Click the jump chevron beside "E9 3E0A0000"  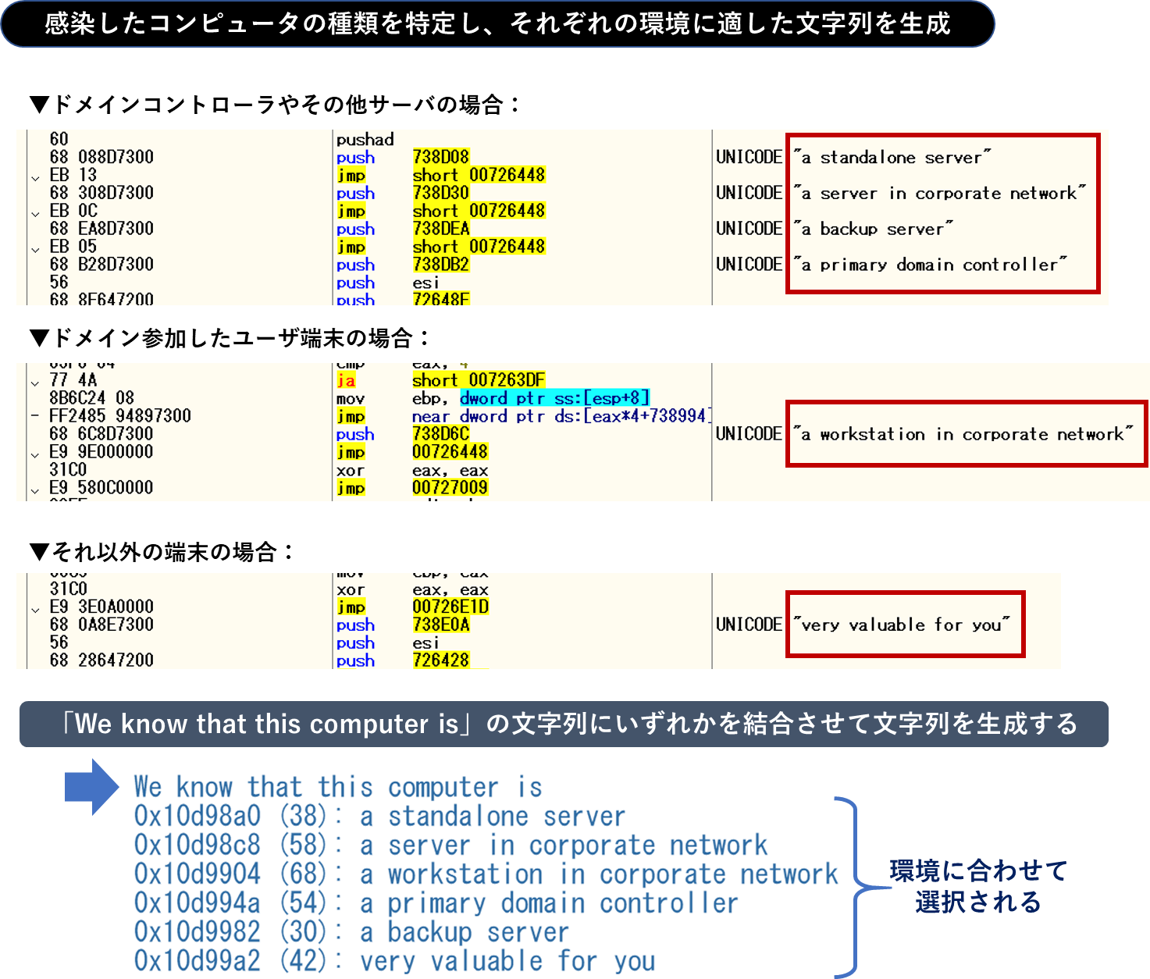point(35,609)
